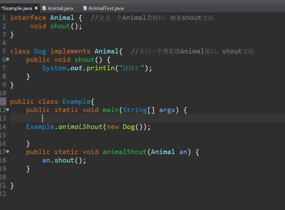Click 'shout' in the interface declaration
Screen dimensions: 285x210
(60, 26)
